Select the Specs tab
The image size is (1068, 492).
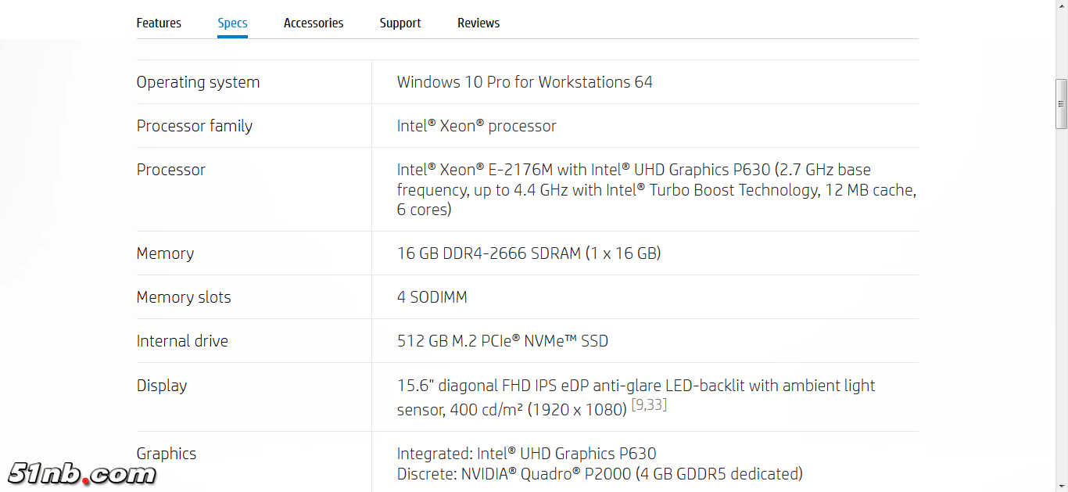coord(232,23)
